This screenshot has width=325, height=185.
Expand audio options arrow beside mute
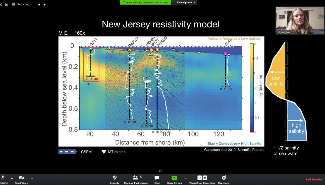[12, 178]
